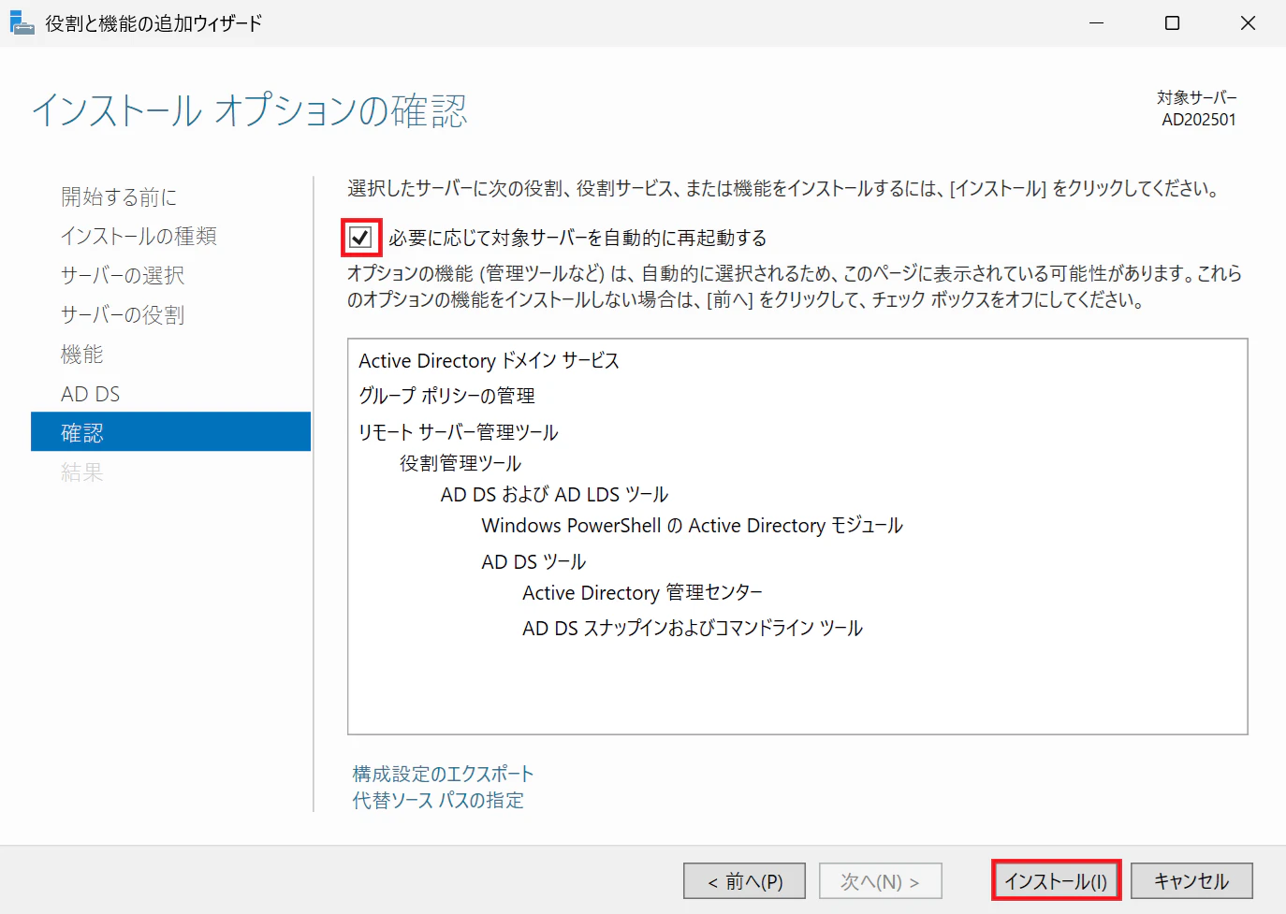Viewport: 1286px width, 914px height.
Task: Select AD DS ツール entry in list
Action: point(533,561)
